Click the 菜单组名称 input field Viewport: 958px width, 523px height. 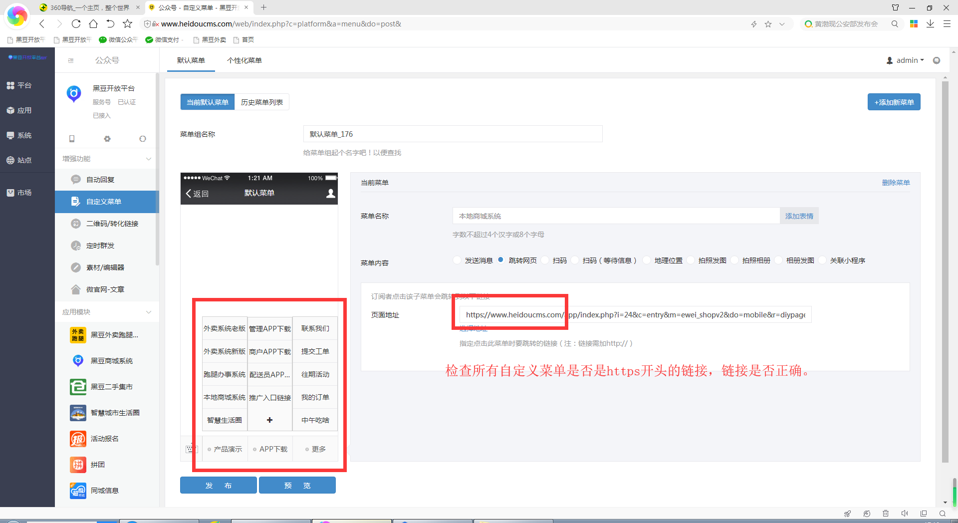453,134
